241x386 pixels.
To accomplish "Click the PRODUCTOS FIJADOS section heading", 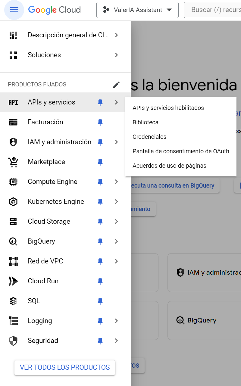I will pos(37,85).
